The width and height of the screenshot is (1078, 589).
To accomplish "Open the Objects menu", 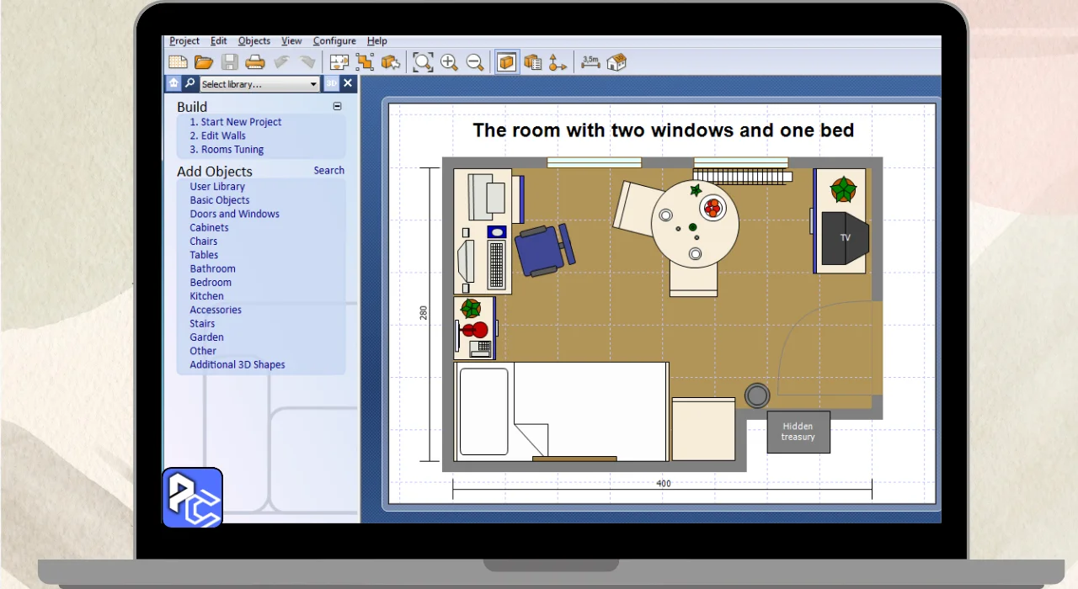I will pyautogui.click(x=254, y=40).
